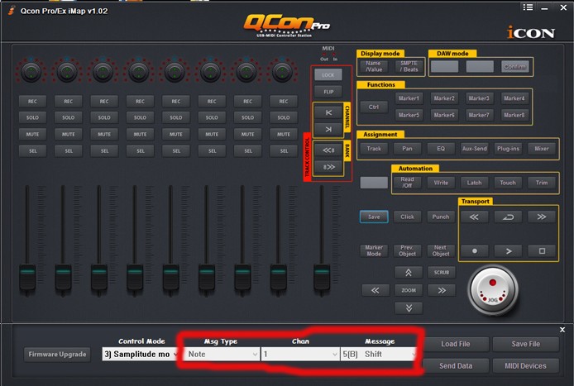Toggle SOLO on the second channel

(x=69, y=118)
